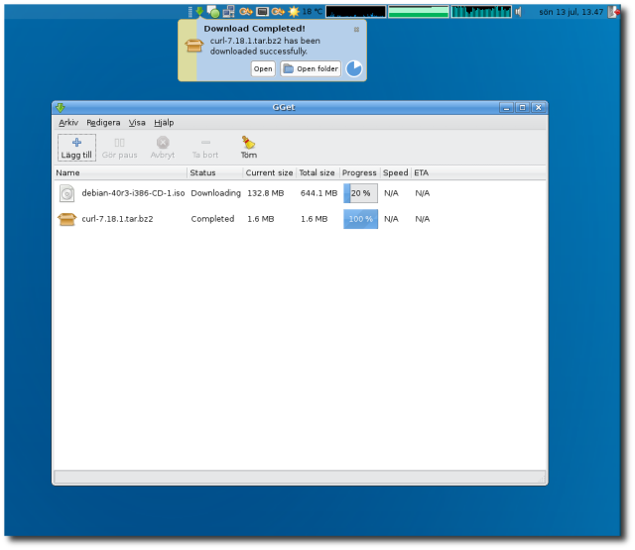Click the Gör paus toolbar button
Viewport: 635px width, 550px height.
[x=119, y=148]
